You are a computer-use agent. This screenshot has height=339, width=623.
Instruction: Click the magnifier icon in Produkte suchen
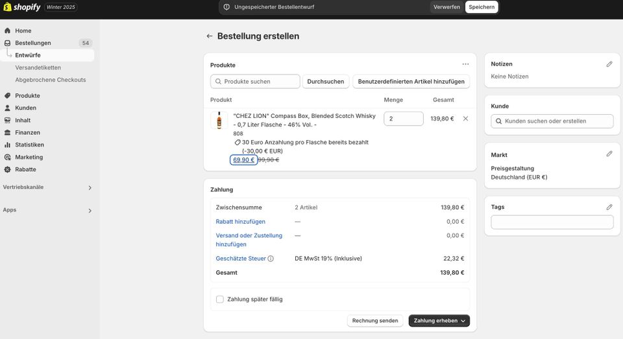pyautogui.click(x=218, y=82)
